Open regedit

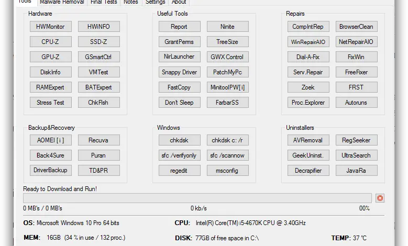pos(179,170)
